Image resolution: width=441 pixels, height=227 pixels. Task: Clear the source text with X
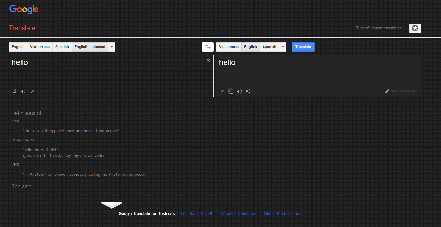[208, 60]
